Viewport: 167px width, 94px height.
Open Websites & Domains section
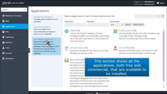pos(14,16)
